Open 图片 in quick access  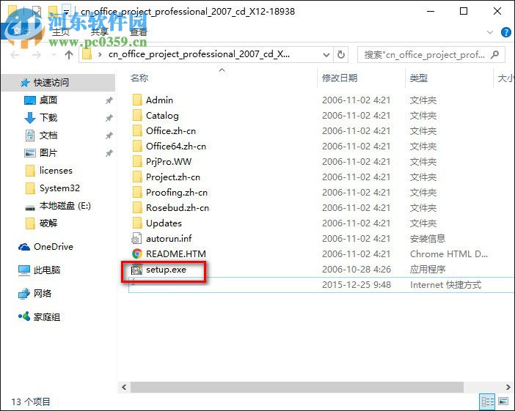coord(48,153)
